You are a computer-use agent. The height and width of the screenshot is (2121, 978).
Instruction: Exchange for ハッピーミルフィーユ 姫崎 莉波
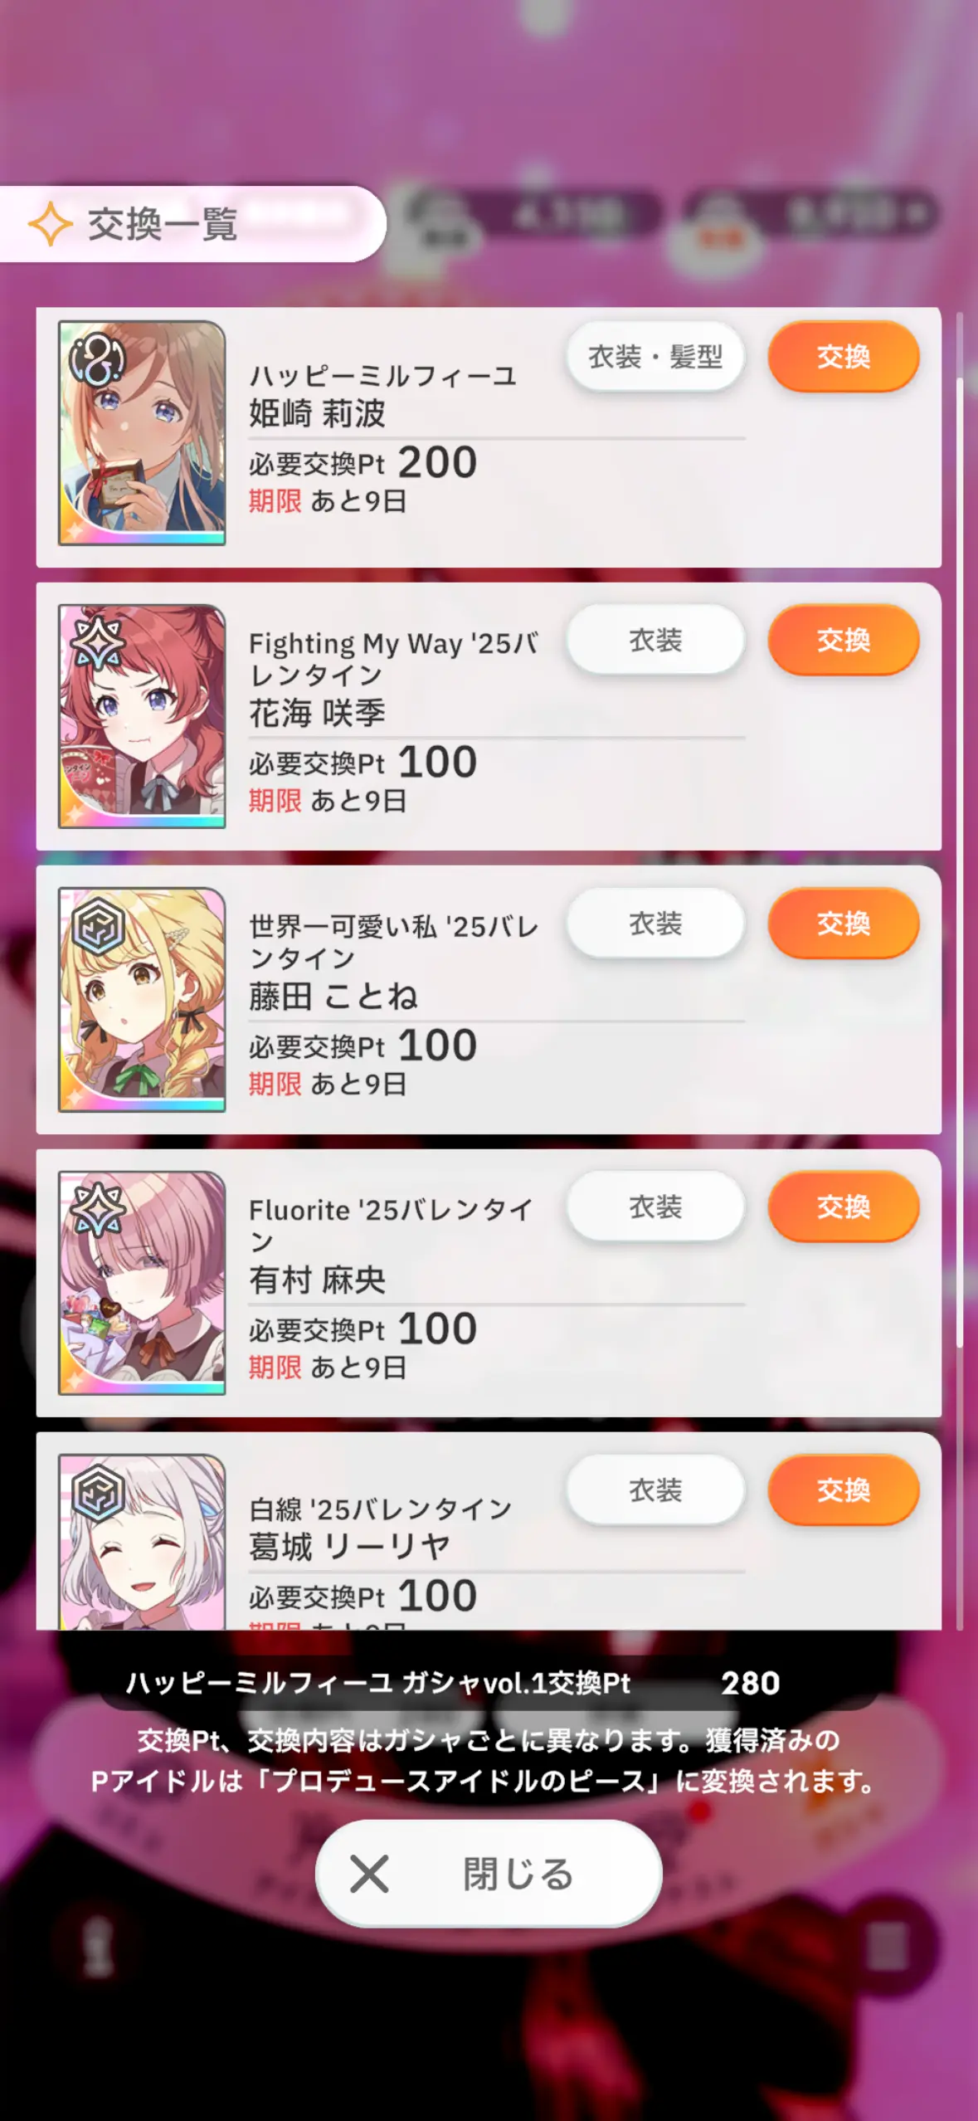click(x=844, y=357)
